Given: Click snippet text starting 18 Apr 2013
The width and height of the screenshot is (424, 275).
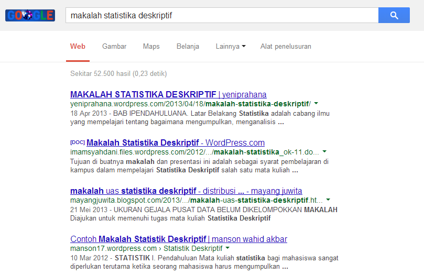Looking at the screenshot, I should pos(200,117).
